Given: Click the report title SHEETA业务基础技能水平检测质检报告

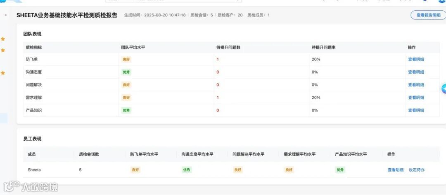Looking at the screenshot, I should coord(67,15).
